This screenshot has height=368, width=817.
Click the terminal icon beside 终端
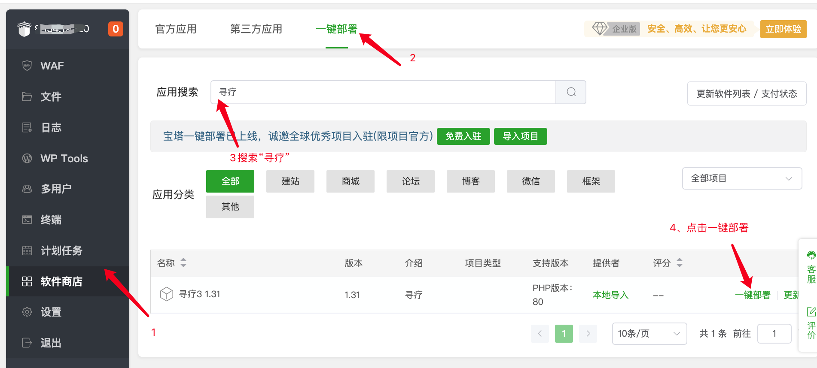27,220
